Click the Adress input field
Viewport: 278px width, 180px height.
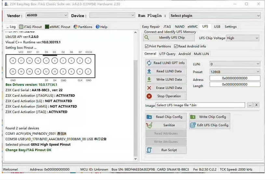[235, 78]
